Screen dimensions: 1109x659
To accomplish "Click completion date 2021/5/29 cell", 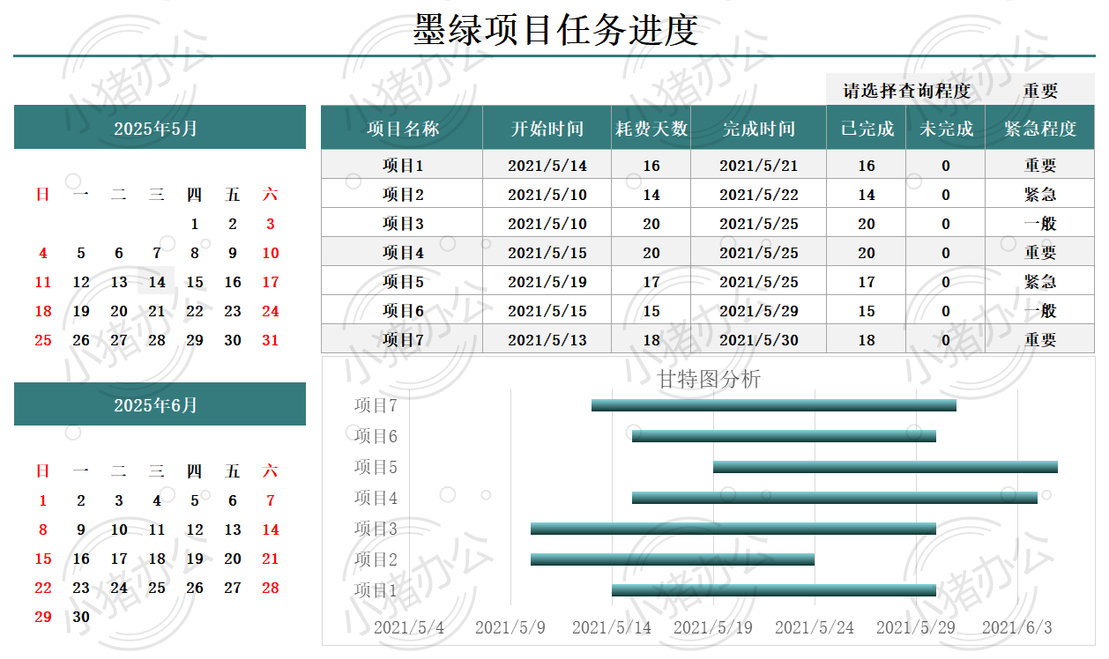I will pos(758,310).
